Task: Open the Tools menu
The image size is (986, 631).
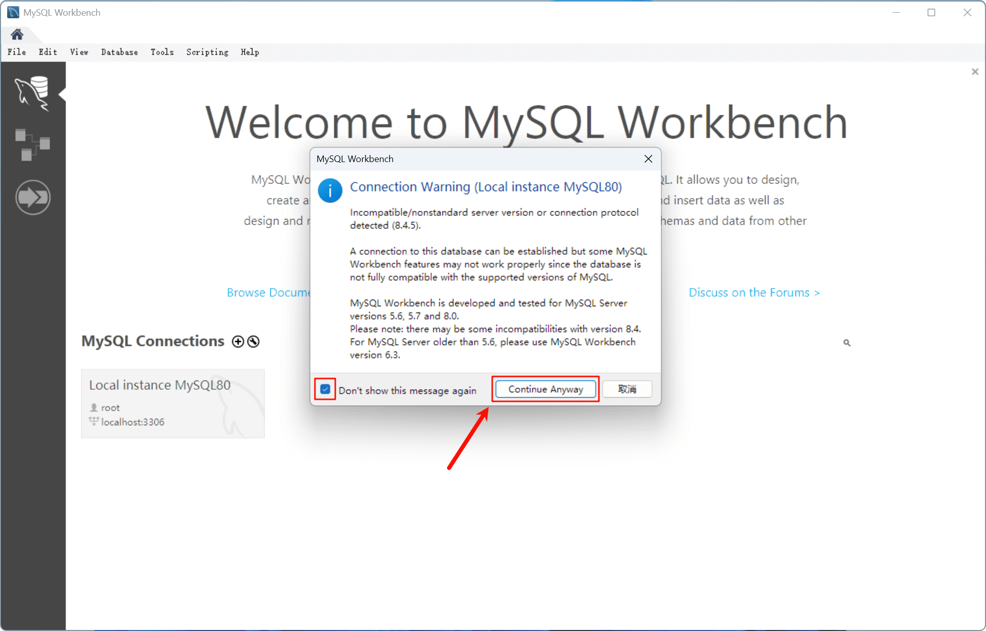Action: click(162, 52)
